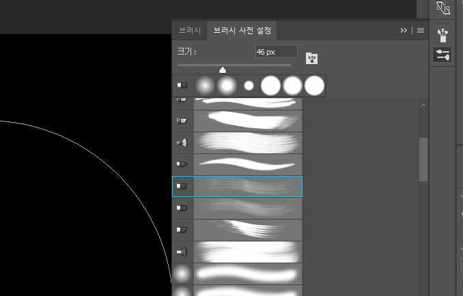Choose the round-blunt faint textured brush preset
The width and height of the screenshot is (463, 296).
[x=237, y=208]
